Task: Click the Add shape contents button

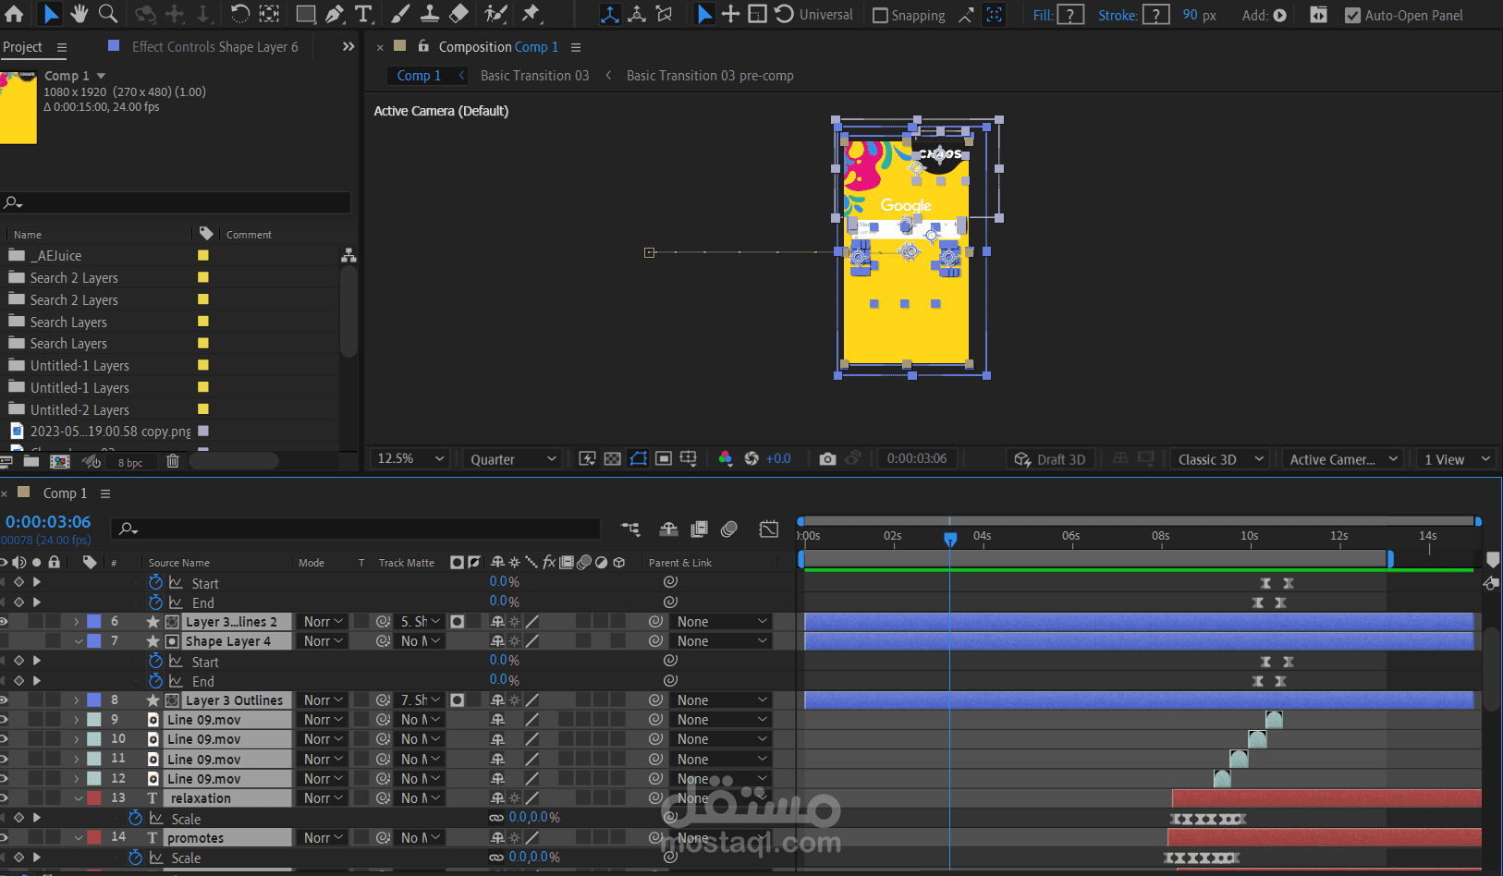Action: click(x=1280, y=15)
